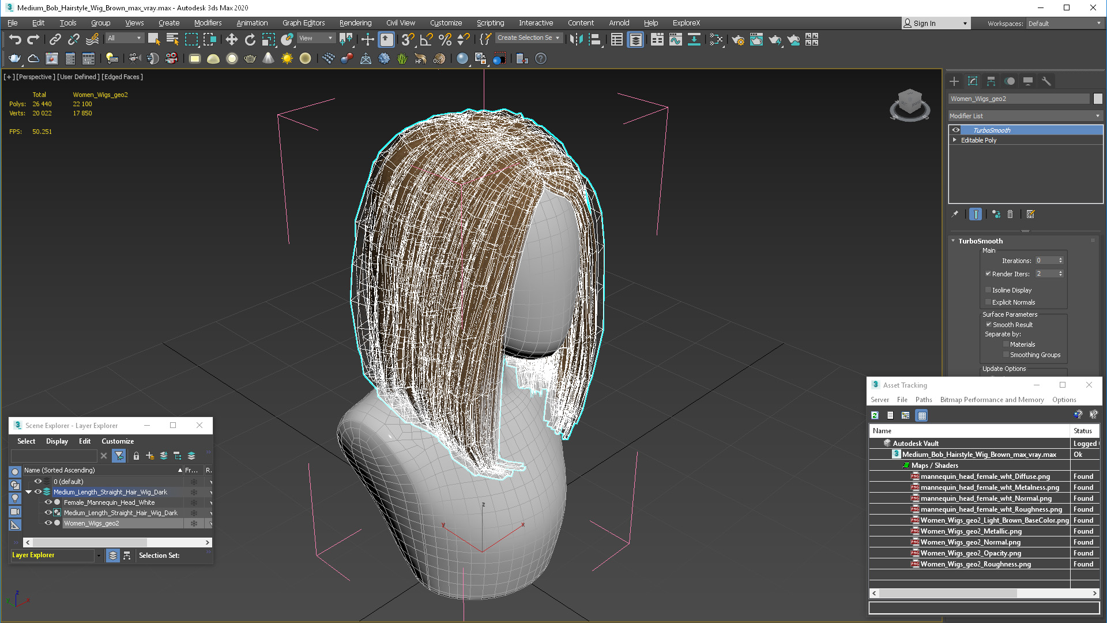The image size is (1107, 623).
Task: Open Render Setup teapot icon
Action: pos(738,39)
